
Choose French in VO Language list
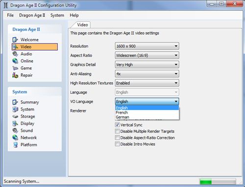147,112
